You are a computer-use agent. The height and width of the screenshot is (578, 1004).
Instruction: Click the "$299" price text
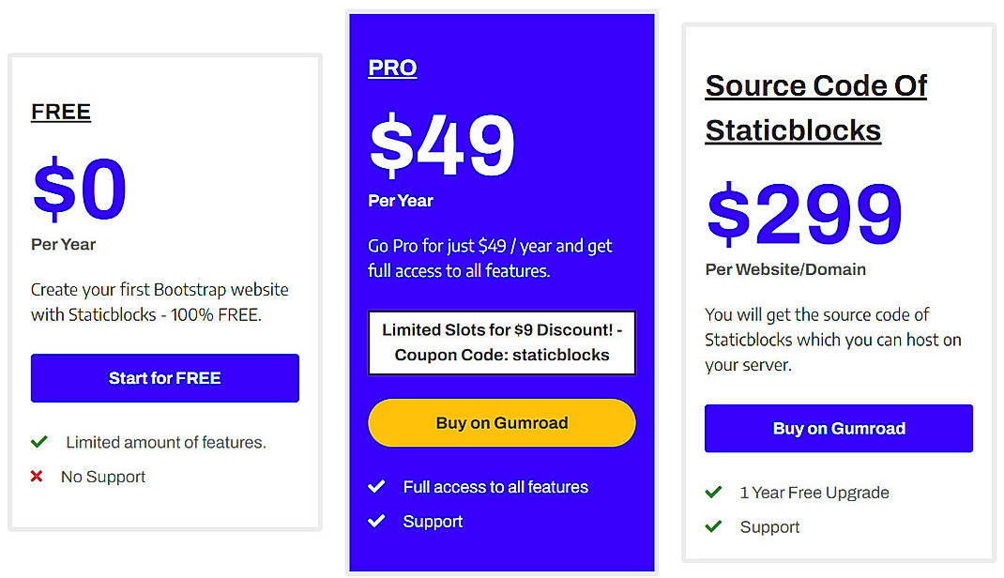(x=802, y=214)
